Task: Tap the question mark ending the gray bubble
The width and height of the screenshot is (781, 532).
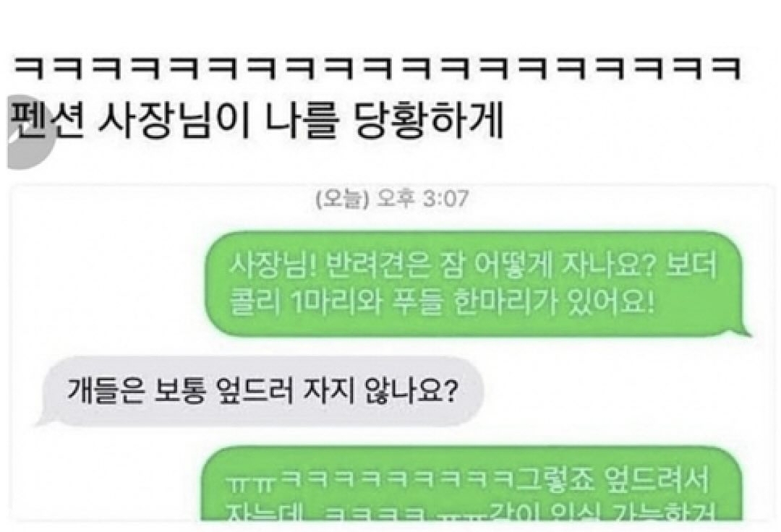Action: pyautogui.click(x=449, y=391)
